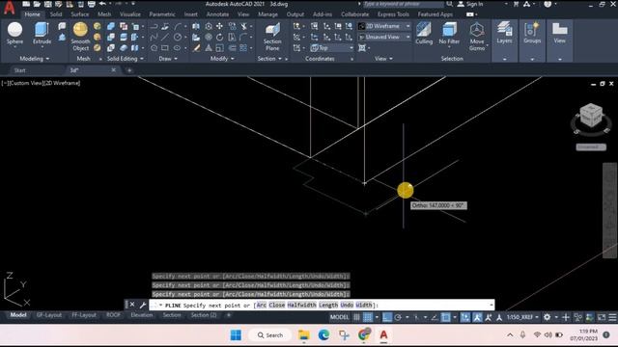
Task: Switch to the Surface ribbon tab
Action: pyautogui.click(x=79, y=14)
